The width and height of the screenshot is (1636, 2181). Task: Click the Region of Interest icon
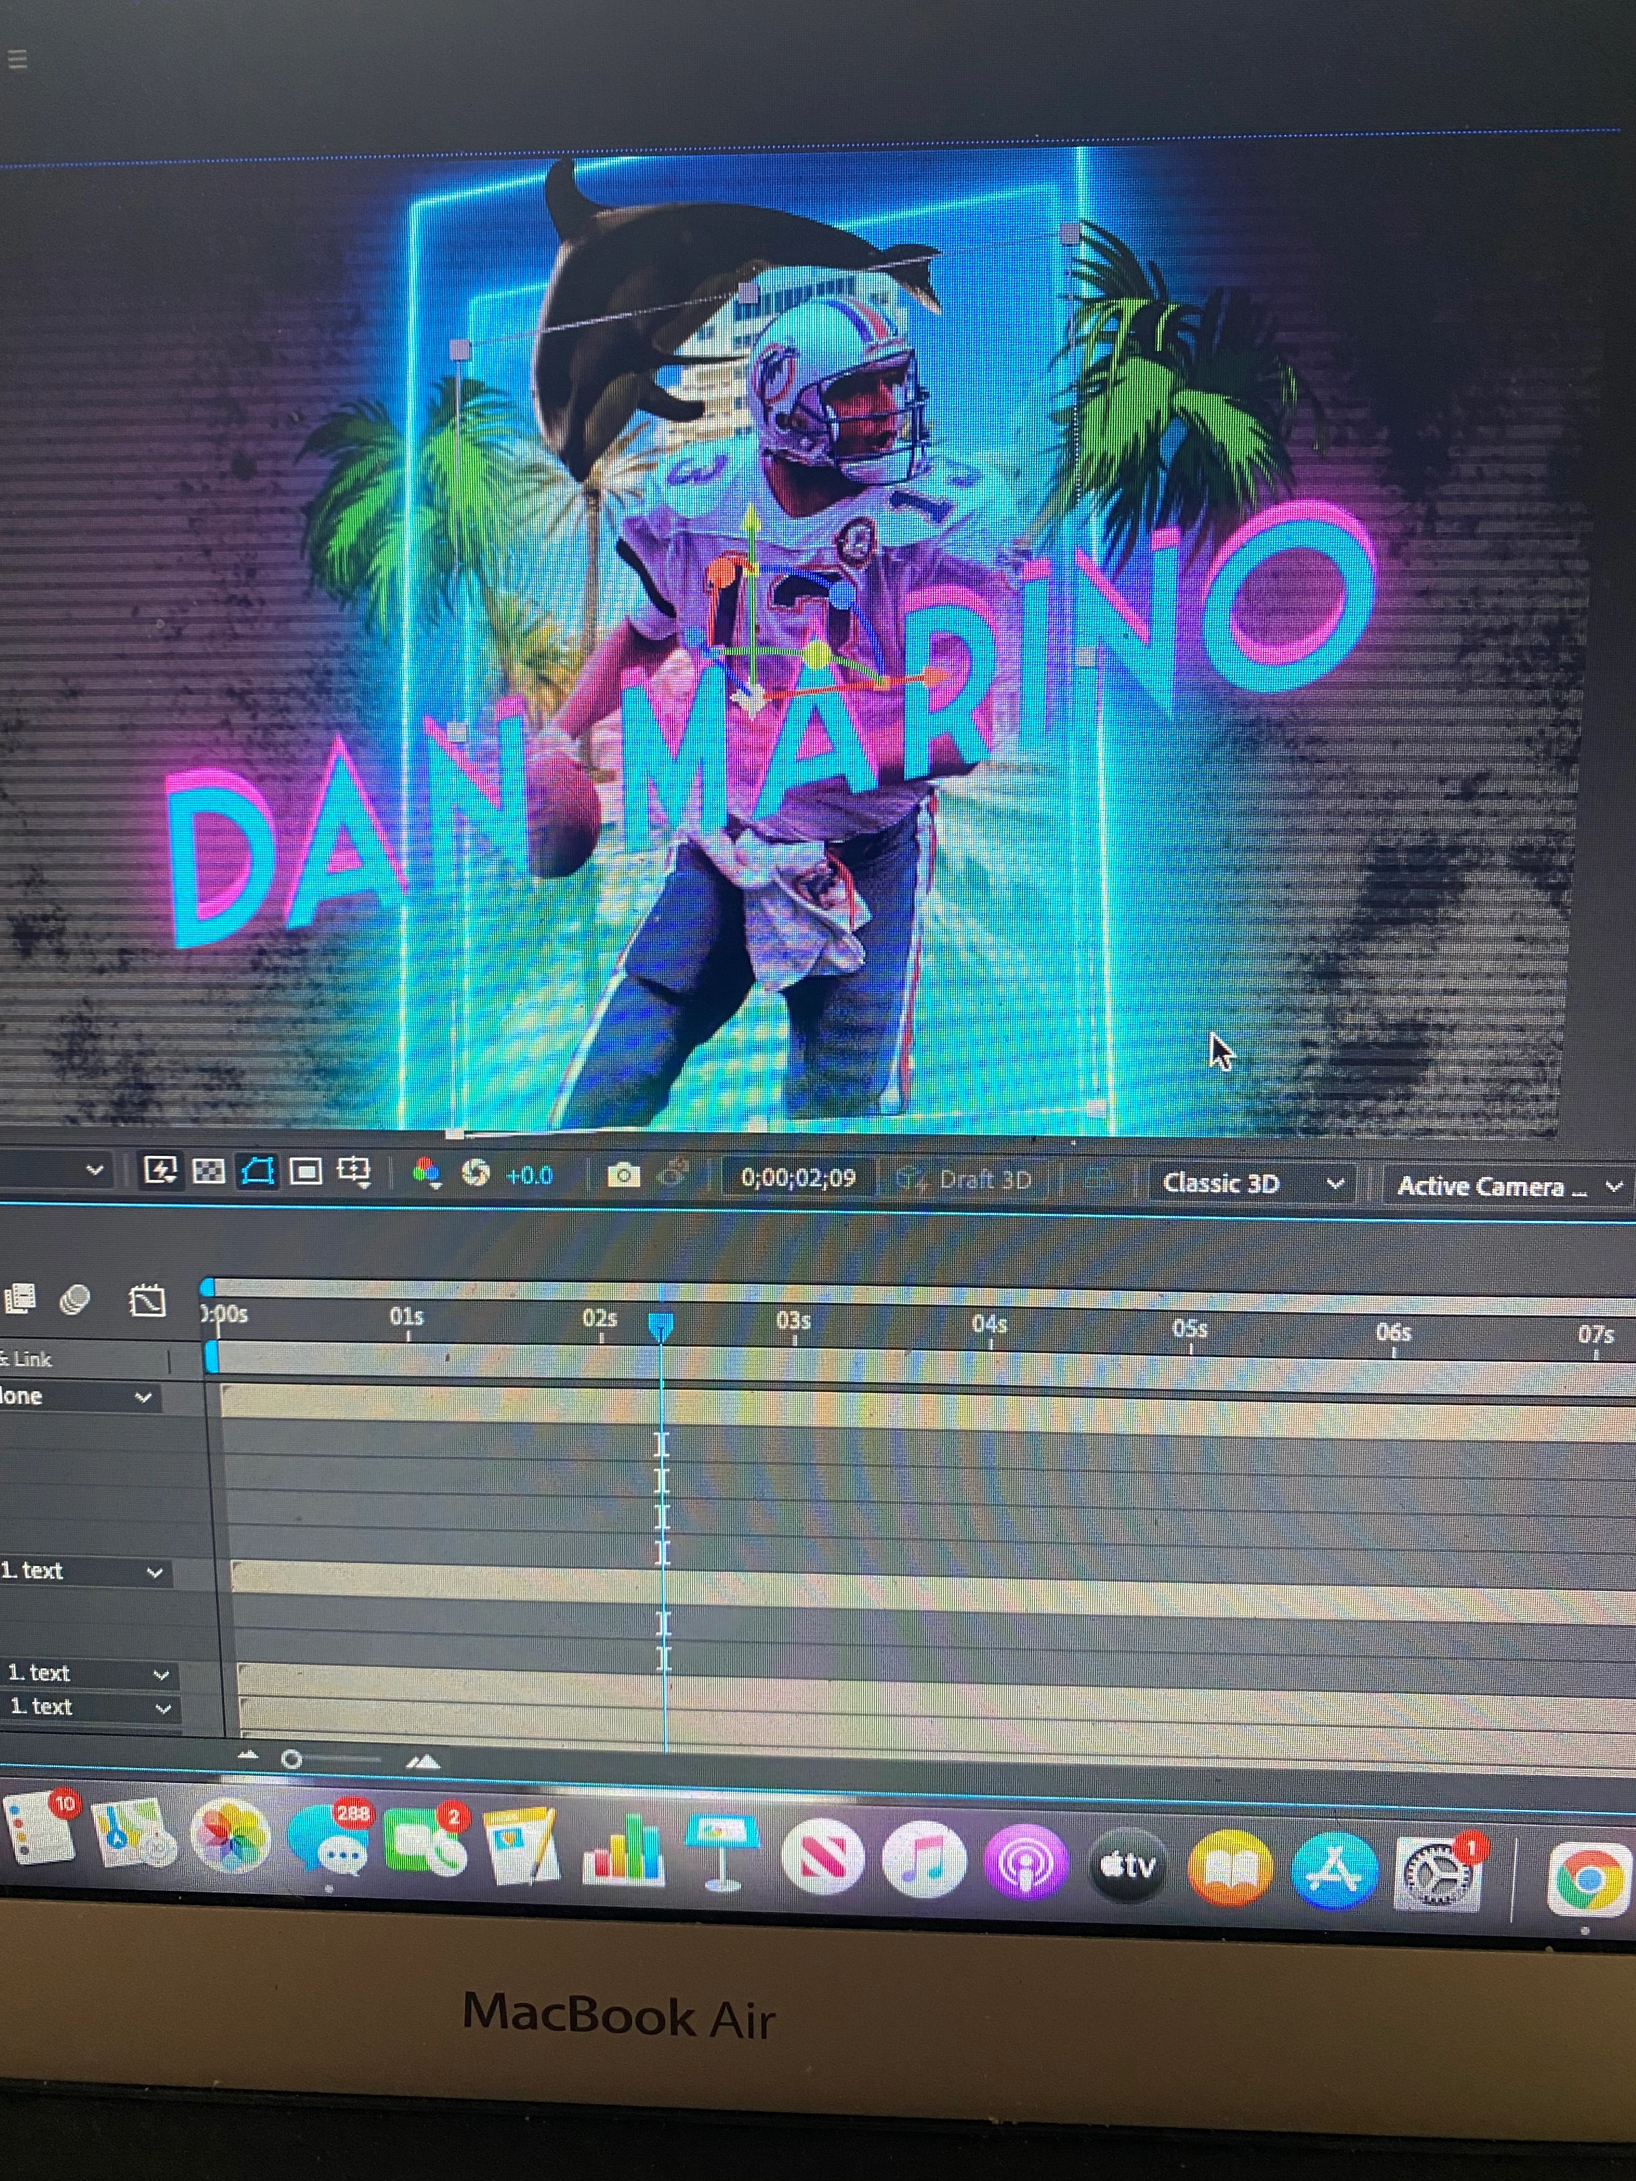306,1171
